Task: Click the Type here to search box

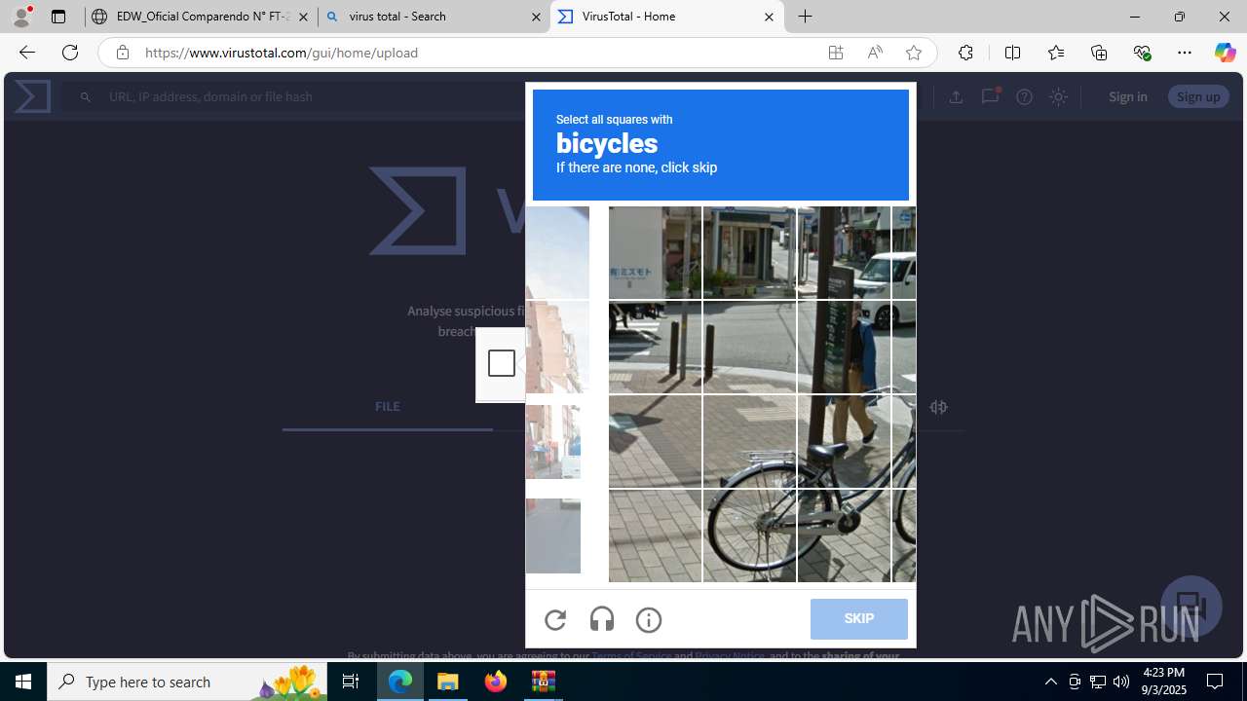Action: coord(187,682)
